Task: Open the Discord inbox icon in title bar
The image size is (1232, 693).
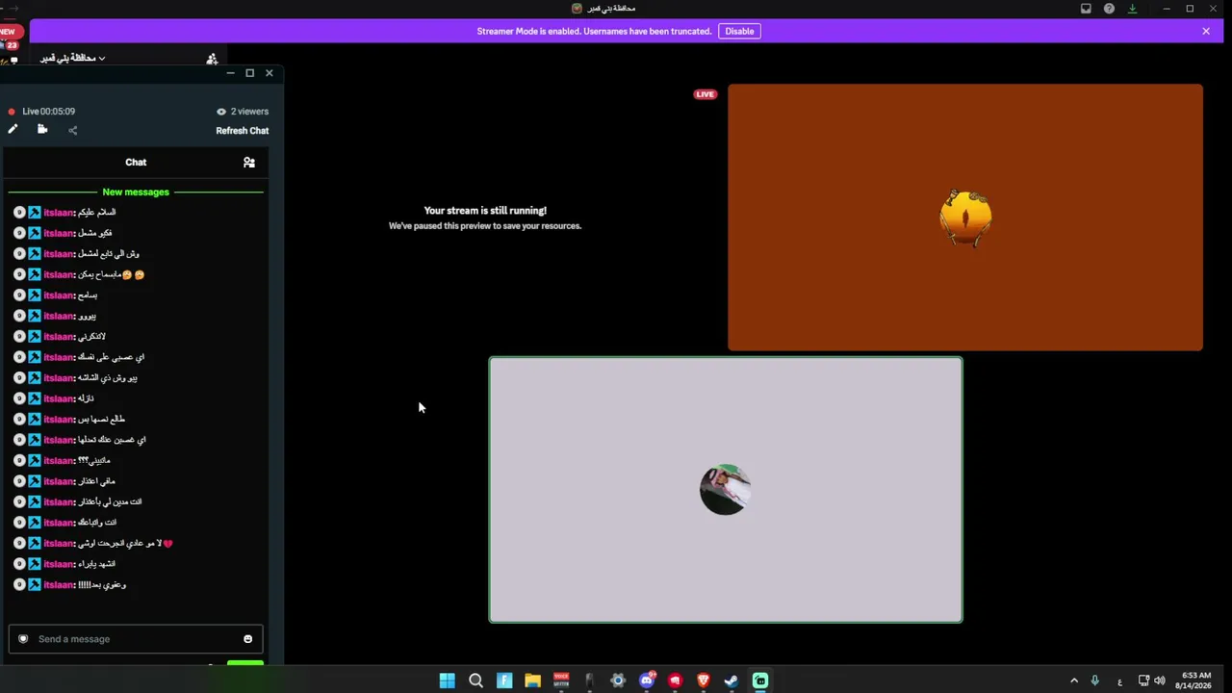Action: tap(1086, 9)
